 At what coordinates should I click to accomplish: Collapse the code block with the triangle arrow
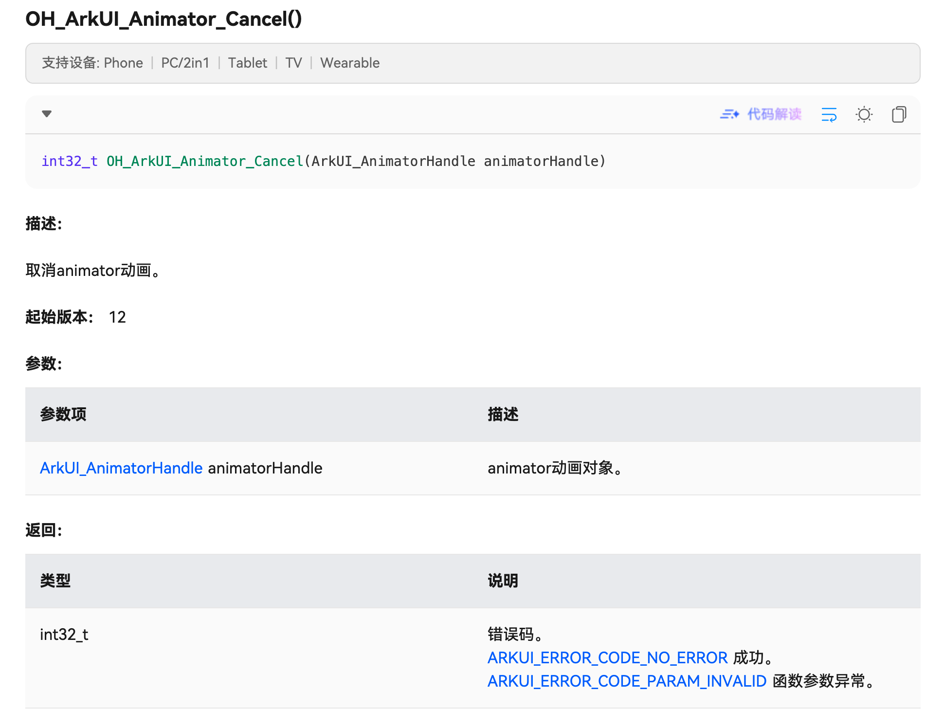click(47, 114)
